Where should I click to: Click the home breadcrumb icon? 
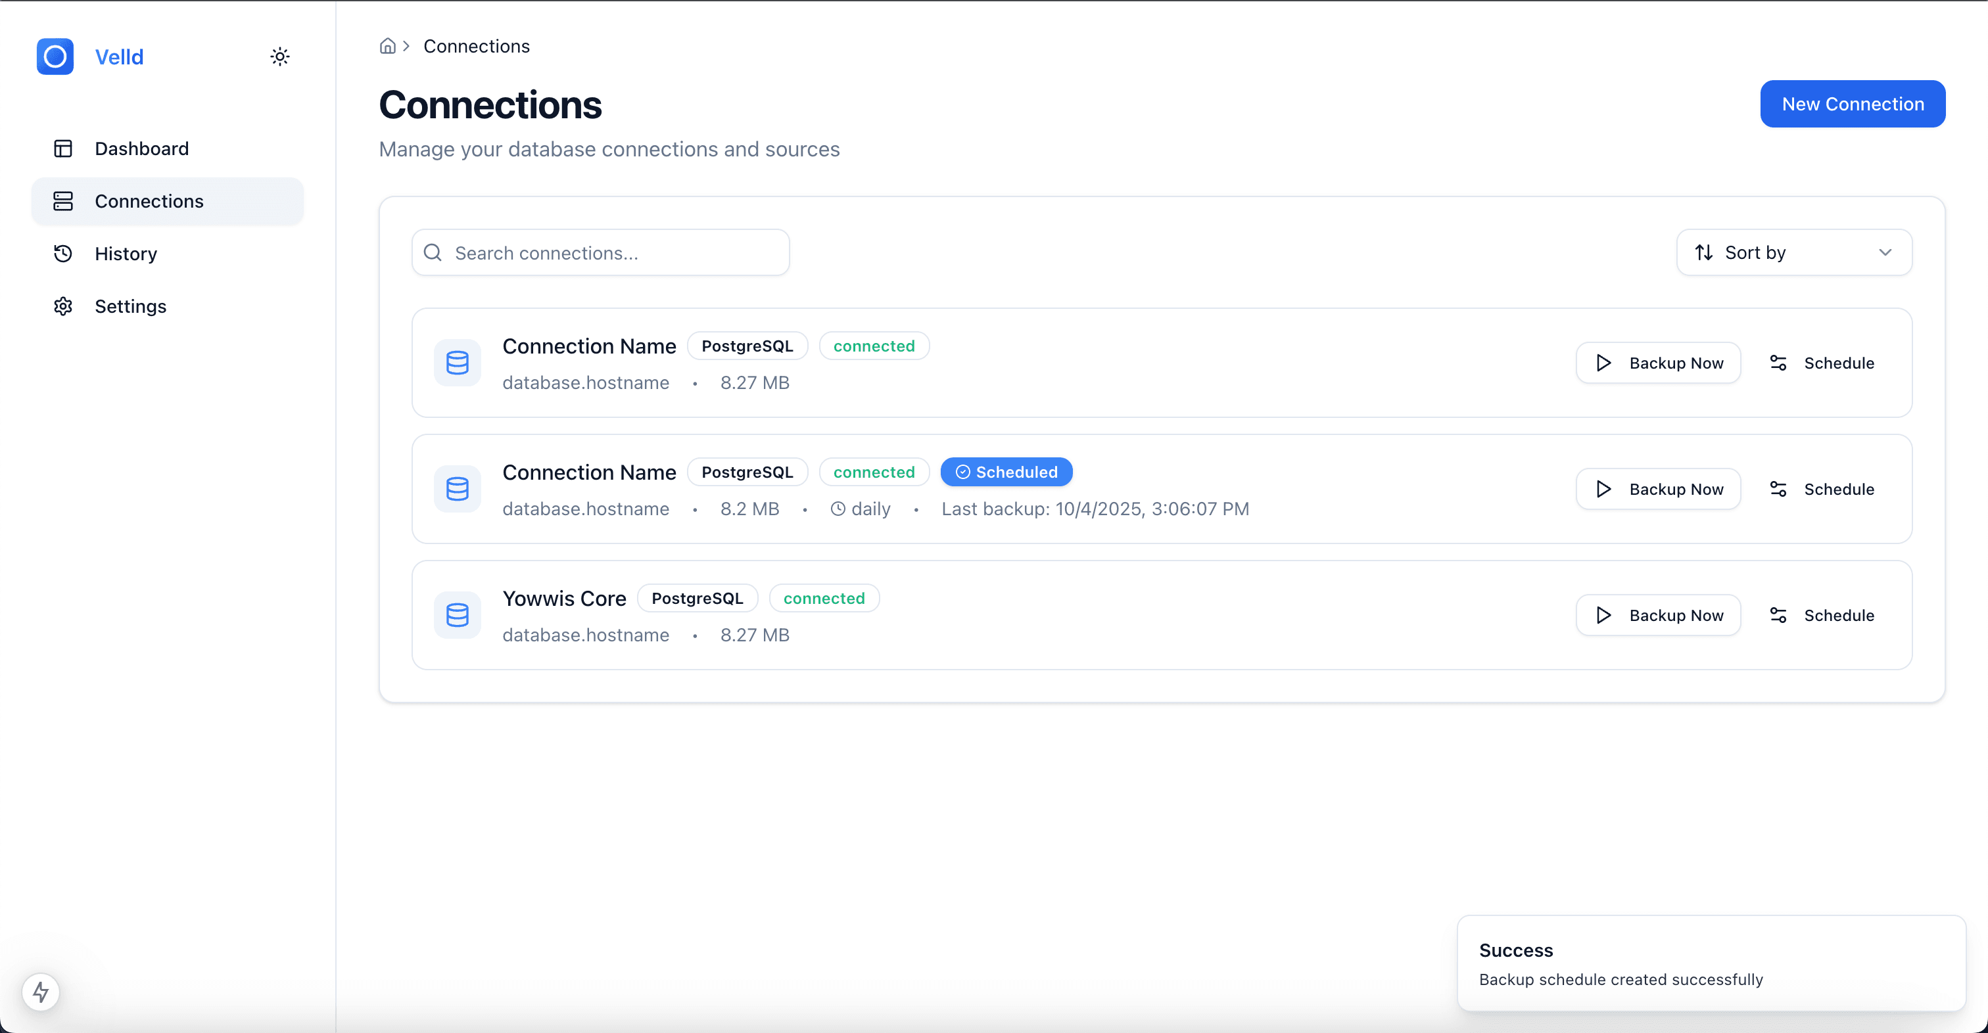pyautogui.click(x=387, y=46)
